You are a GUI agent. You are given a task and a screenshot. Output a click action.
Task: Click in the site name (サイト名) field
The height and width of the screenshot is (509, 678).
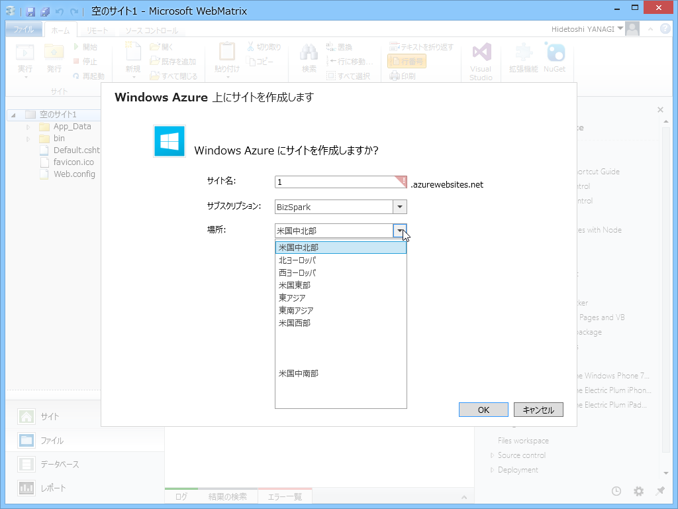click(x=341, y=182)
